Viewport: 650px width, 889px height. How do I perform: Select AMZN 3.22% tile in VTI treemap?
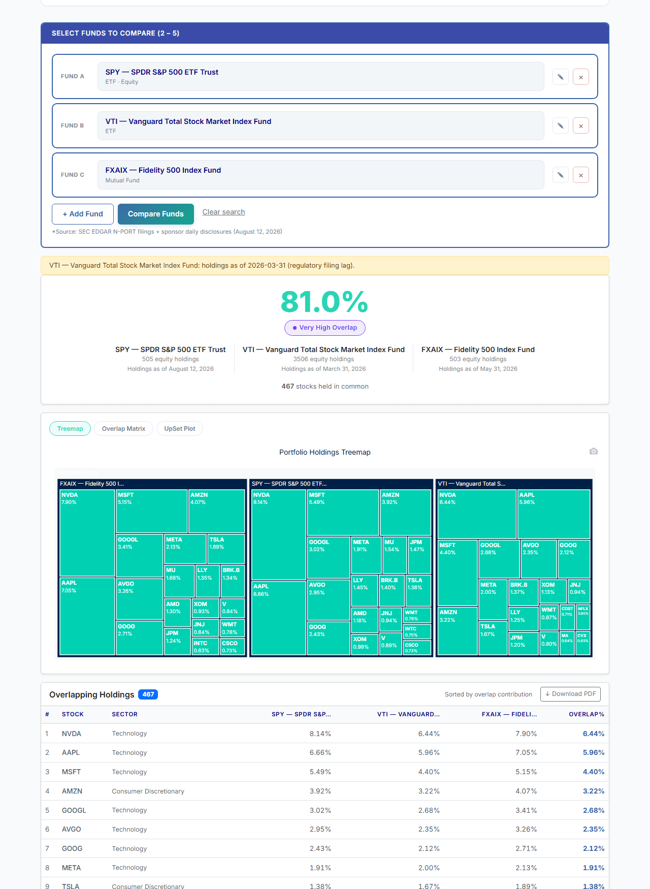coord(458,631)
